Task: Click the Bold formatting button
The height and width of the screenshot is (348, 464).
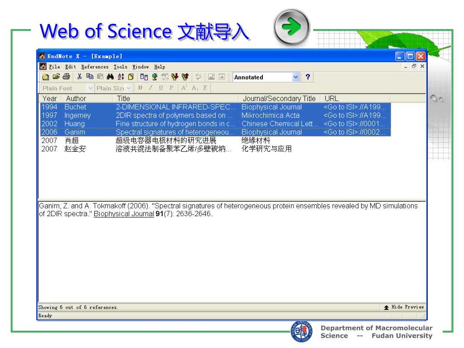Action: 140,88
